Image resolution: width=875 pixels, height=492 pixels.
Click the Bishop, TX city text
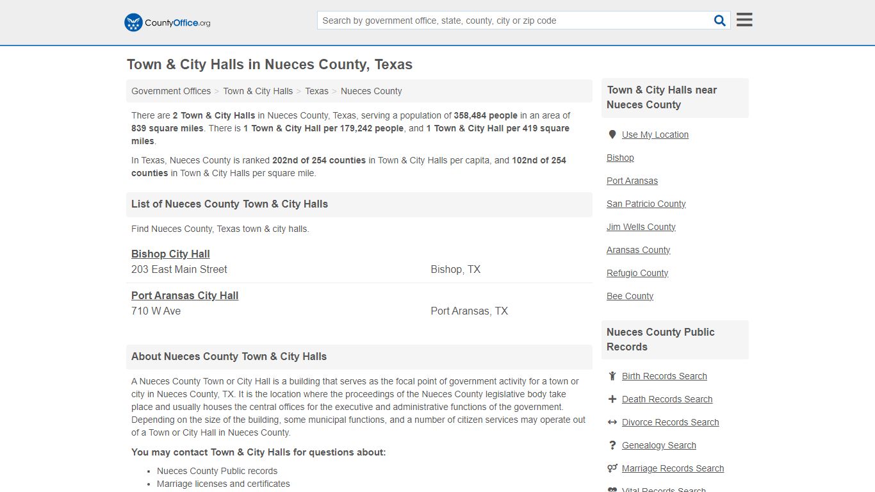pos(455,270)
